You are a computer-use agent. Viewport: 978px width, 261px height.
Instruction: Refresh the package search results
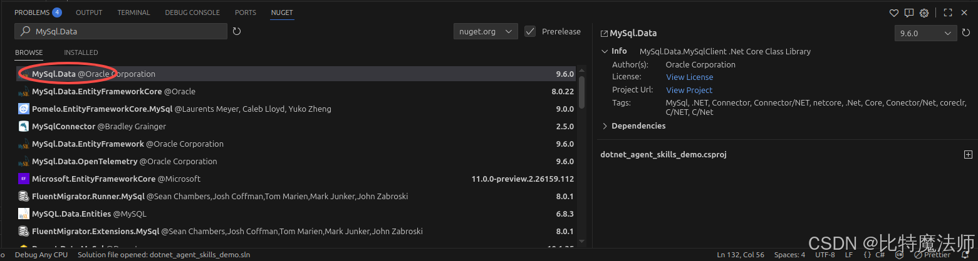pos(237,31)
